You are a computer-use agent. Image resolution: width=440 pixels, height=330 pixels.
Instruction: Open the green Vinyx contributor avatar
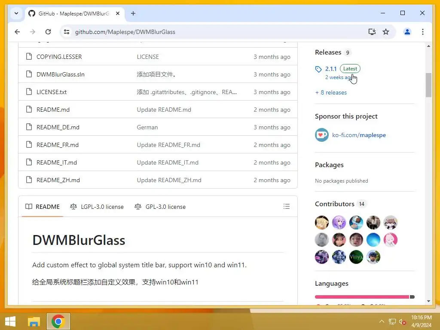tap(356, 257)
